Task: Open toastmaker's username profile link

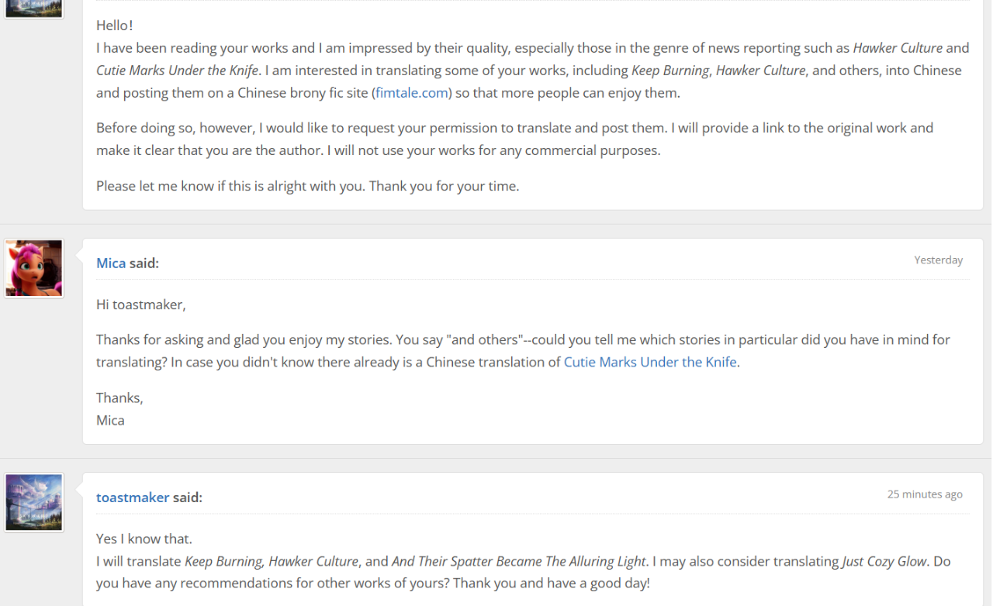Action: pyautogui.click(x=132, y=498)
